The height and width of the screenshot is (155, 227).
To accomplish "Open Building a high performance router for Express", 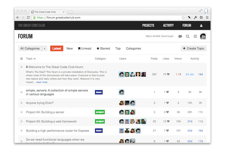I will 58,130.
